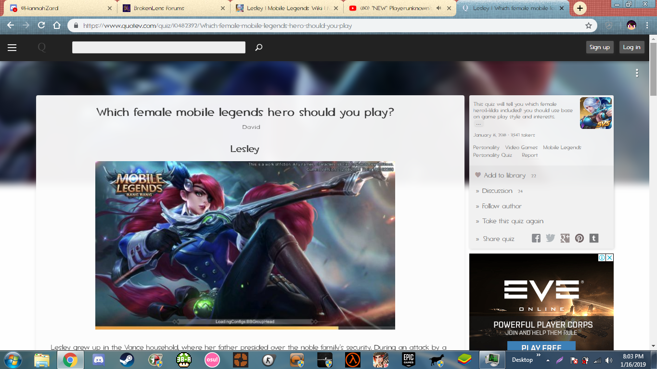Image resolution: width=657 pixels, height=369 pixels.
Task: Click the grayed-out shield extension icon
Action: coord(608,25)
